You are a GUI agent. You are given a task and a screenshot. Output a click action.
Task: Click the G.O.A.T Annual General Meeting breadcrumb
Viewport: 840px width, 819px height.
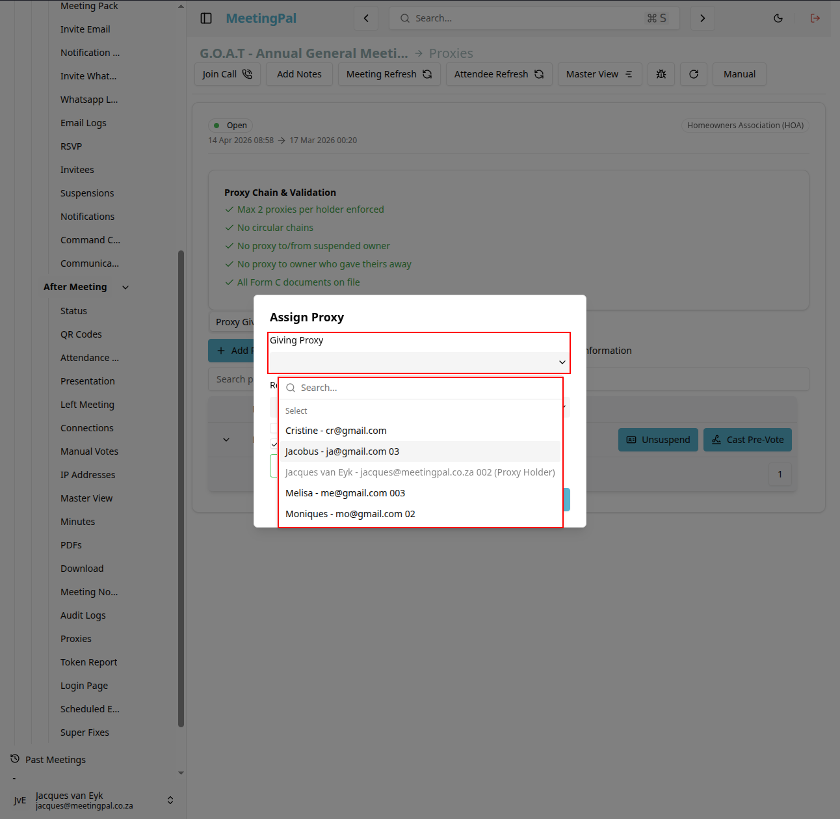coord(304,53)
